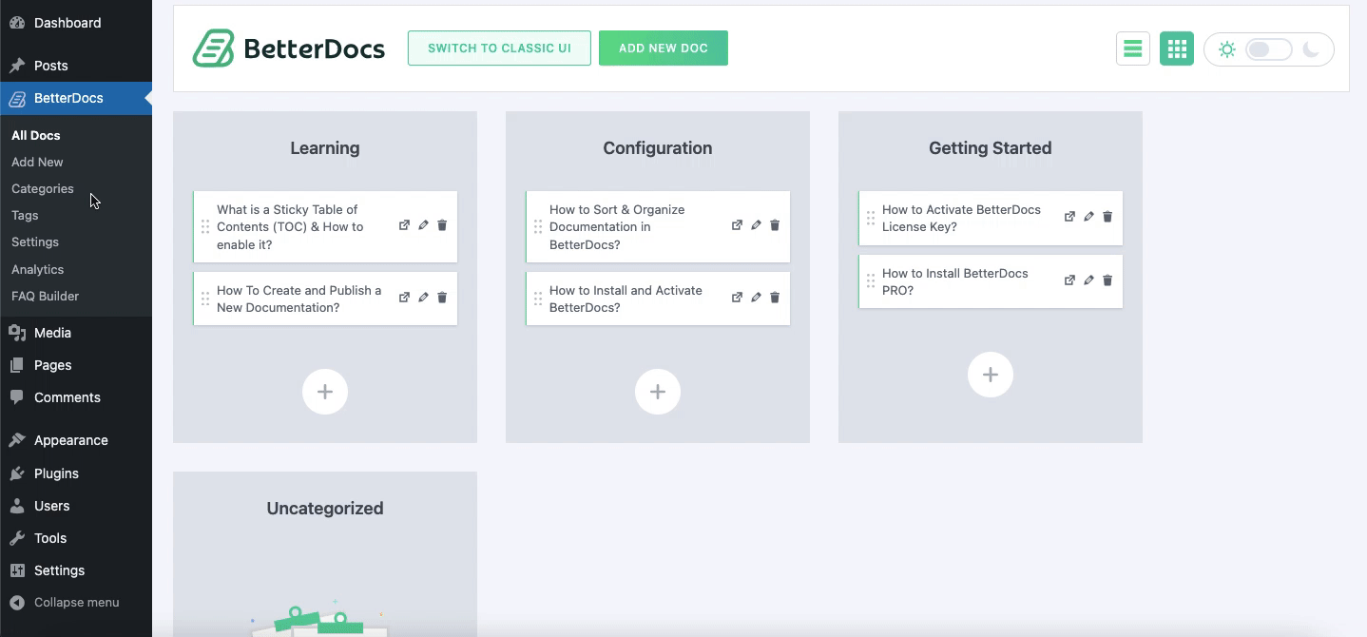The height and width of the screenshot is (637, 1367).
Task: Click Switch to Classic UI button
Action: [499, 48]
